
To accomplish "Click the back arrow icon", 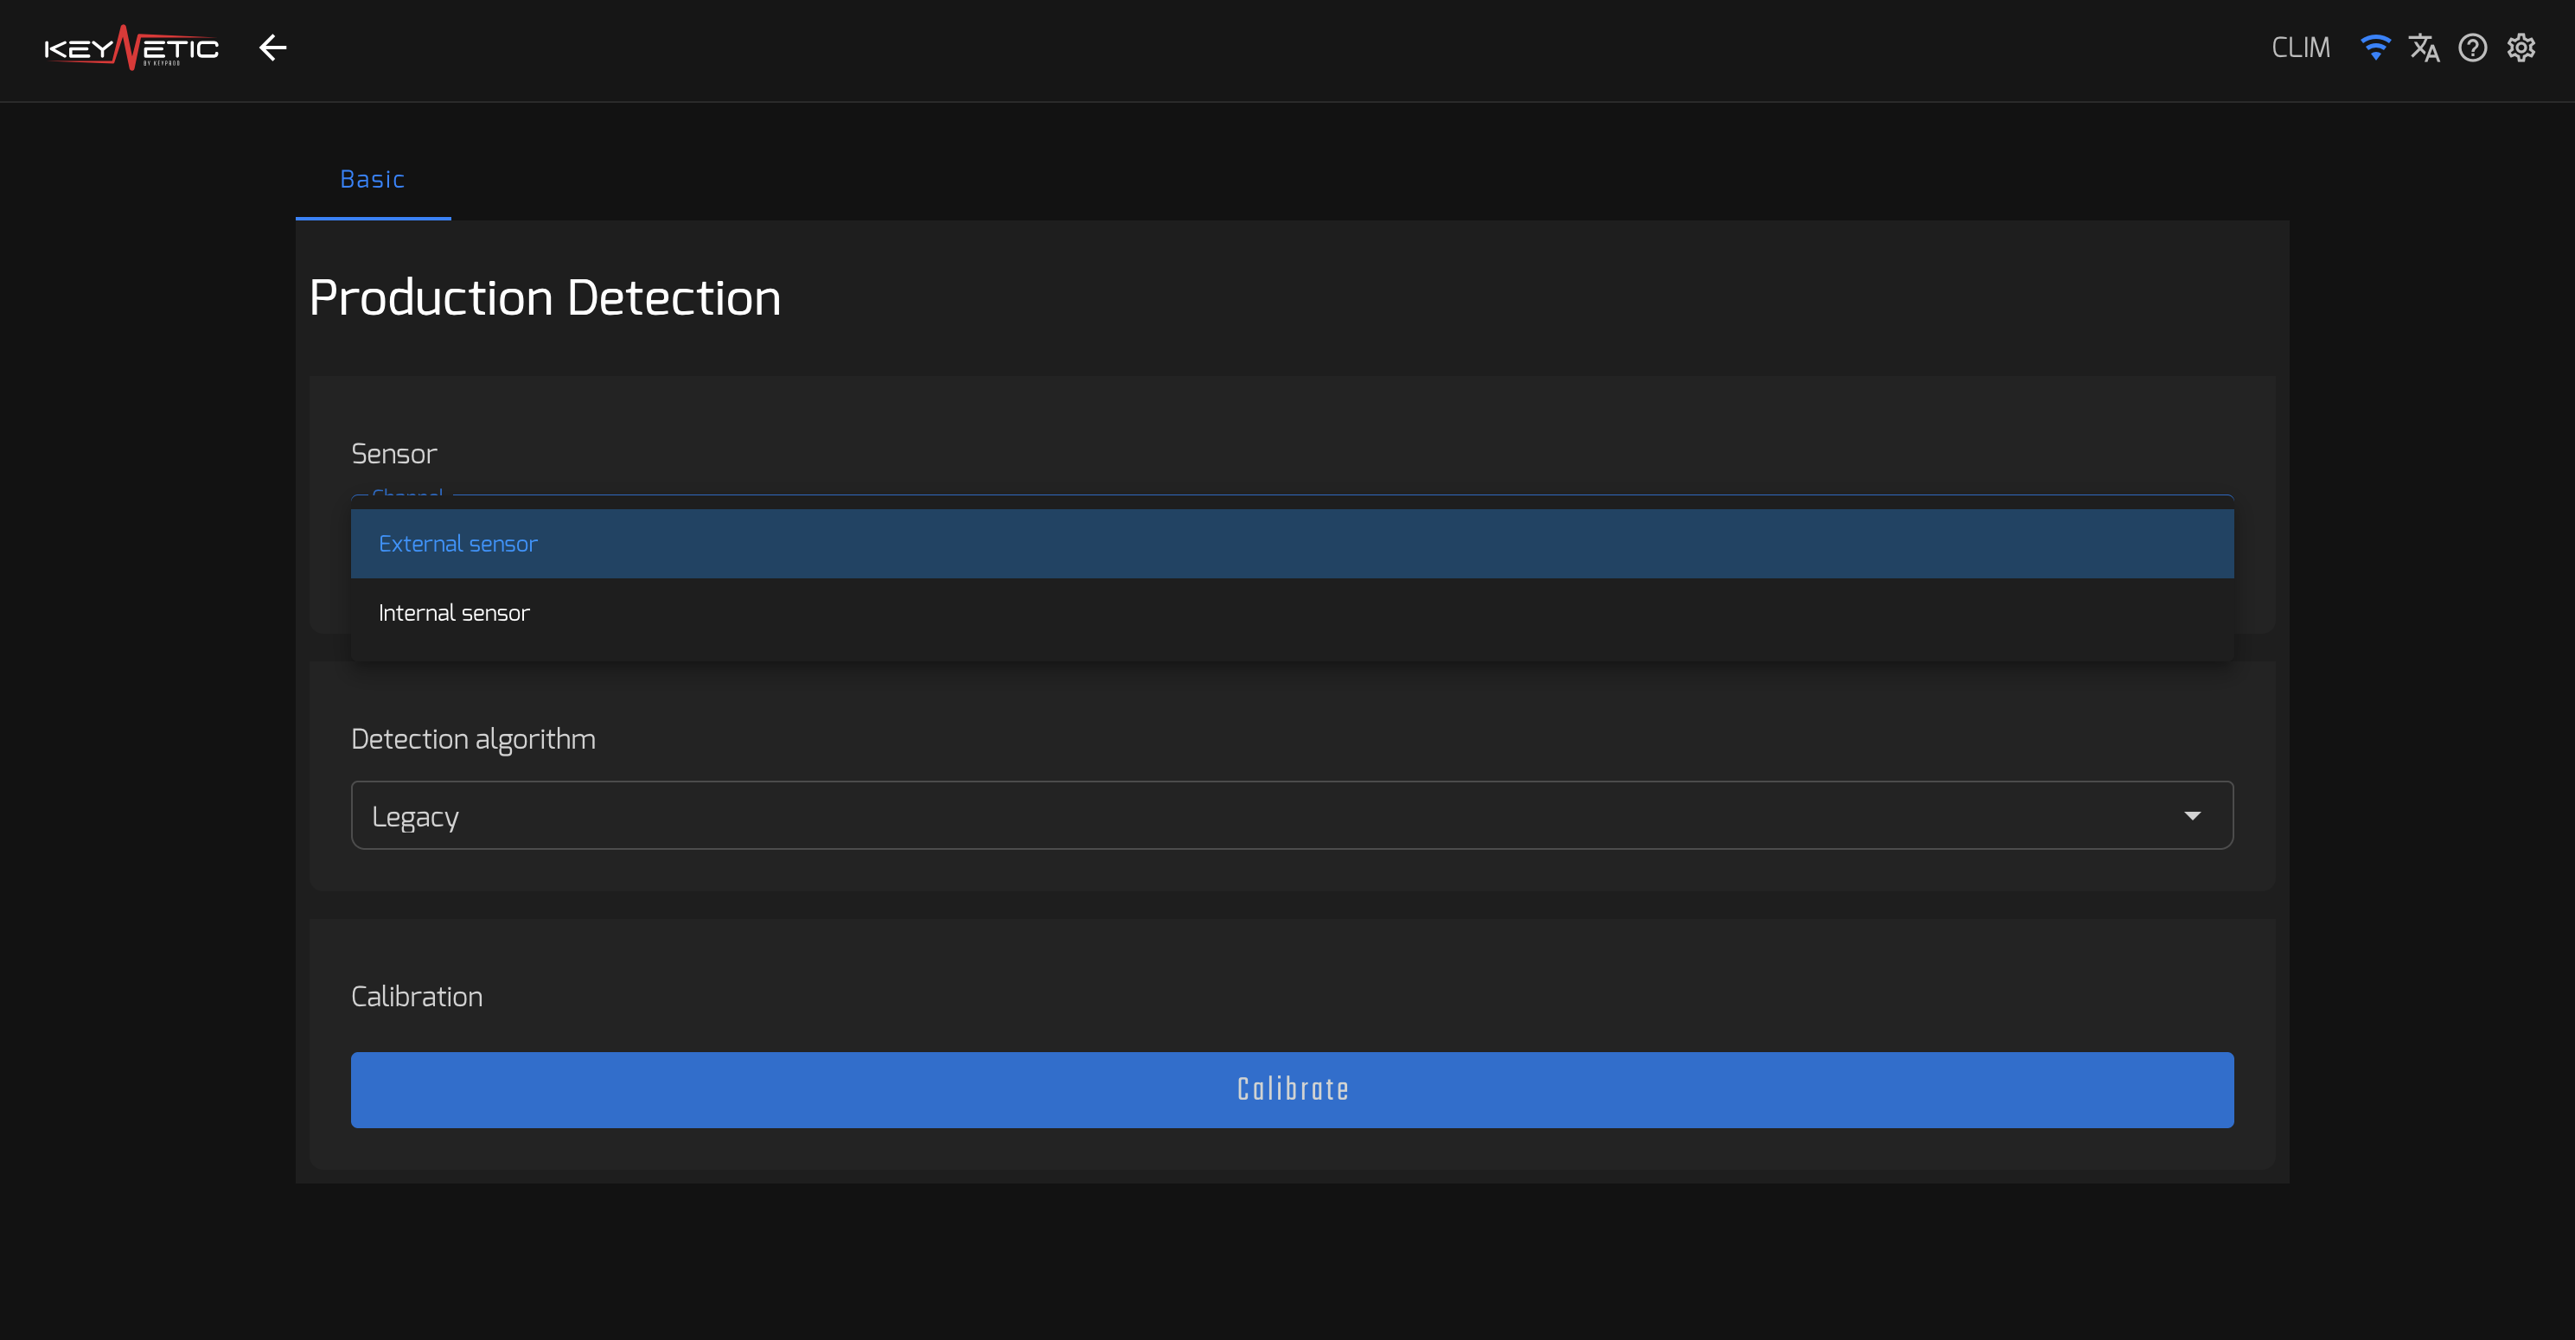I will point(273,47).
